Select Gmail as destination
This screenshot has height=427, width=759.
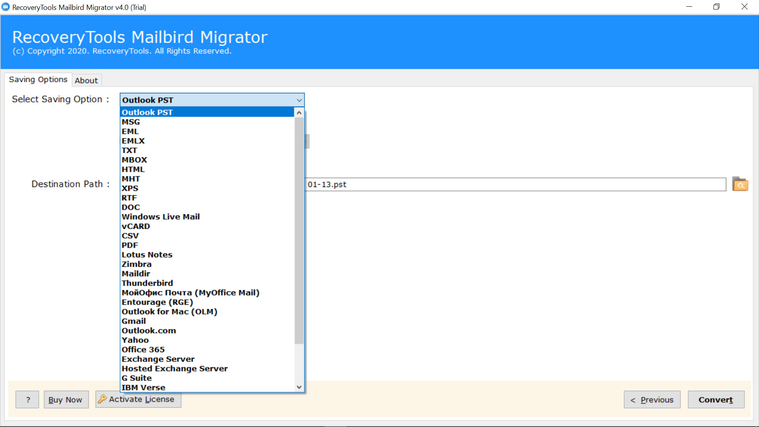tap(207, 321)
